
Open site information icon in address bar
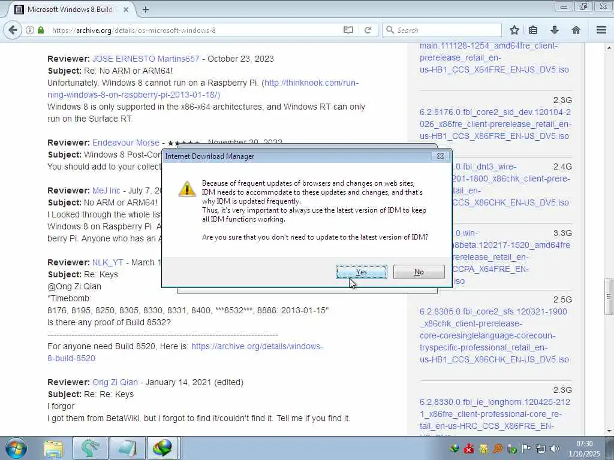[x=30, y=30]
